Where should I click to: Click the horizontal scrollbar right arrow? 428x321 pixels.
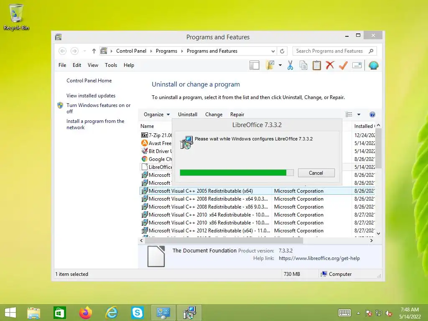coord(372,240)
